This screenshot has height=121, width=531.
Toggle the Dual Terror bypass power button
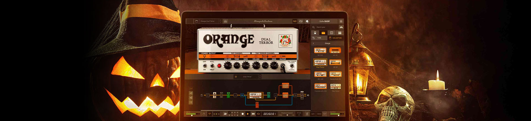(x=236, y=77)
